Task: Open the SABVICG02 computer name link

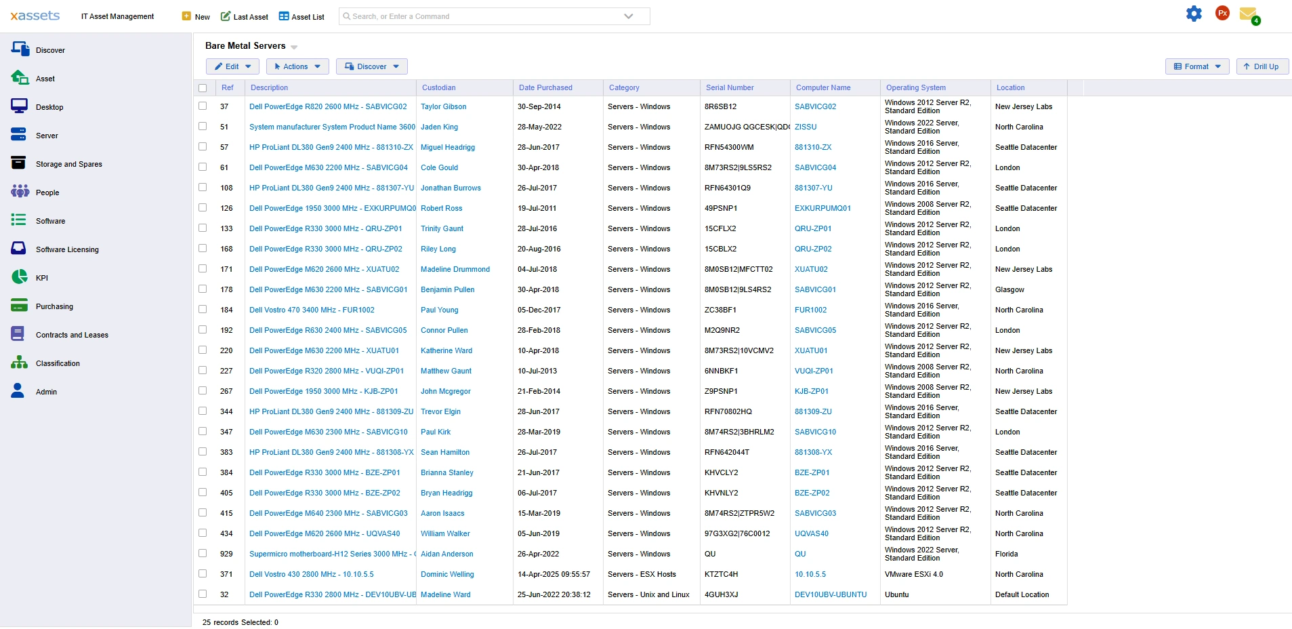Action: click(816, 106)
